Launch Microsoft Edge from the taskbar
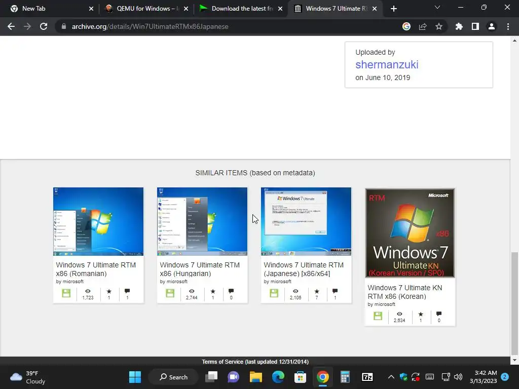The image size is (519, 389). click(x=278, y=377)
